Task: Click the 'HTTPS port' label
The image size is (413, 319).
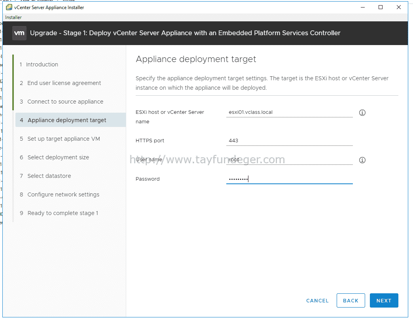Action: pos(150,141)
